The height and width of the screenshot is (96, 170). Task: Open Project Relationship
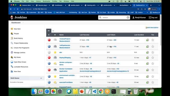[x=21, y=43]
